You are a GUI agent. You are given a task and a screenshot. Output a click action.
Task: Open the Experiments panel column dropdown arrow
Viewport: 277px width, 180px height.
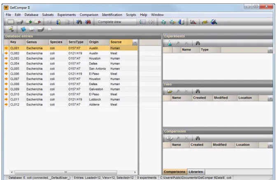pos(270,50)
